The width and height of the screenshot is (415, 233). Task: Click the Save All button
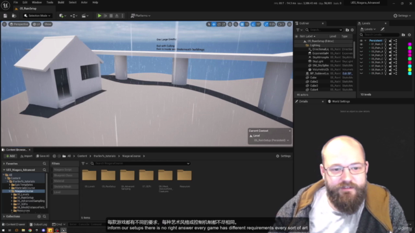pyautogui.click(x=43, y=156)
